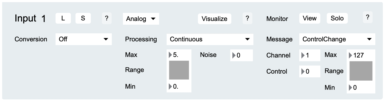
Task: Open the help question mark next to Visualize
Action: click(x=247, y=19)
